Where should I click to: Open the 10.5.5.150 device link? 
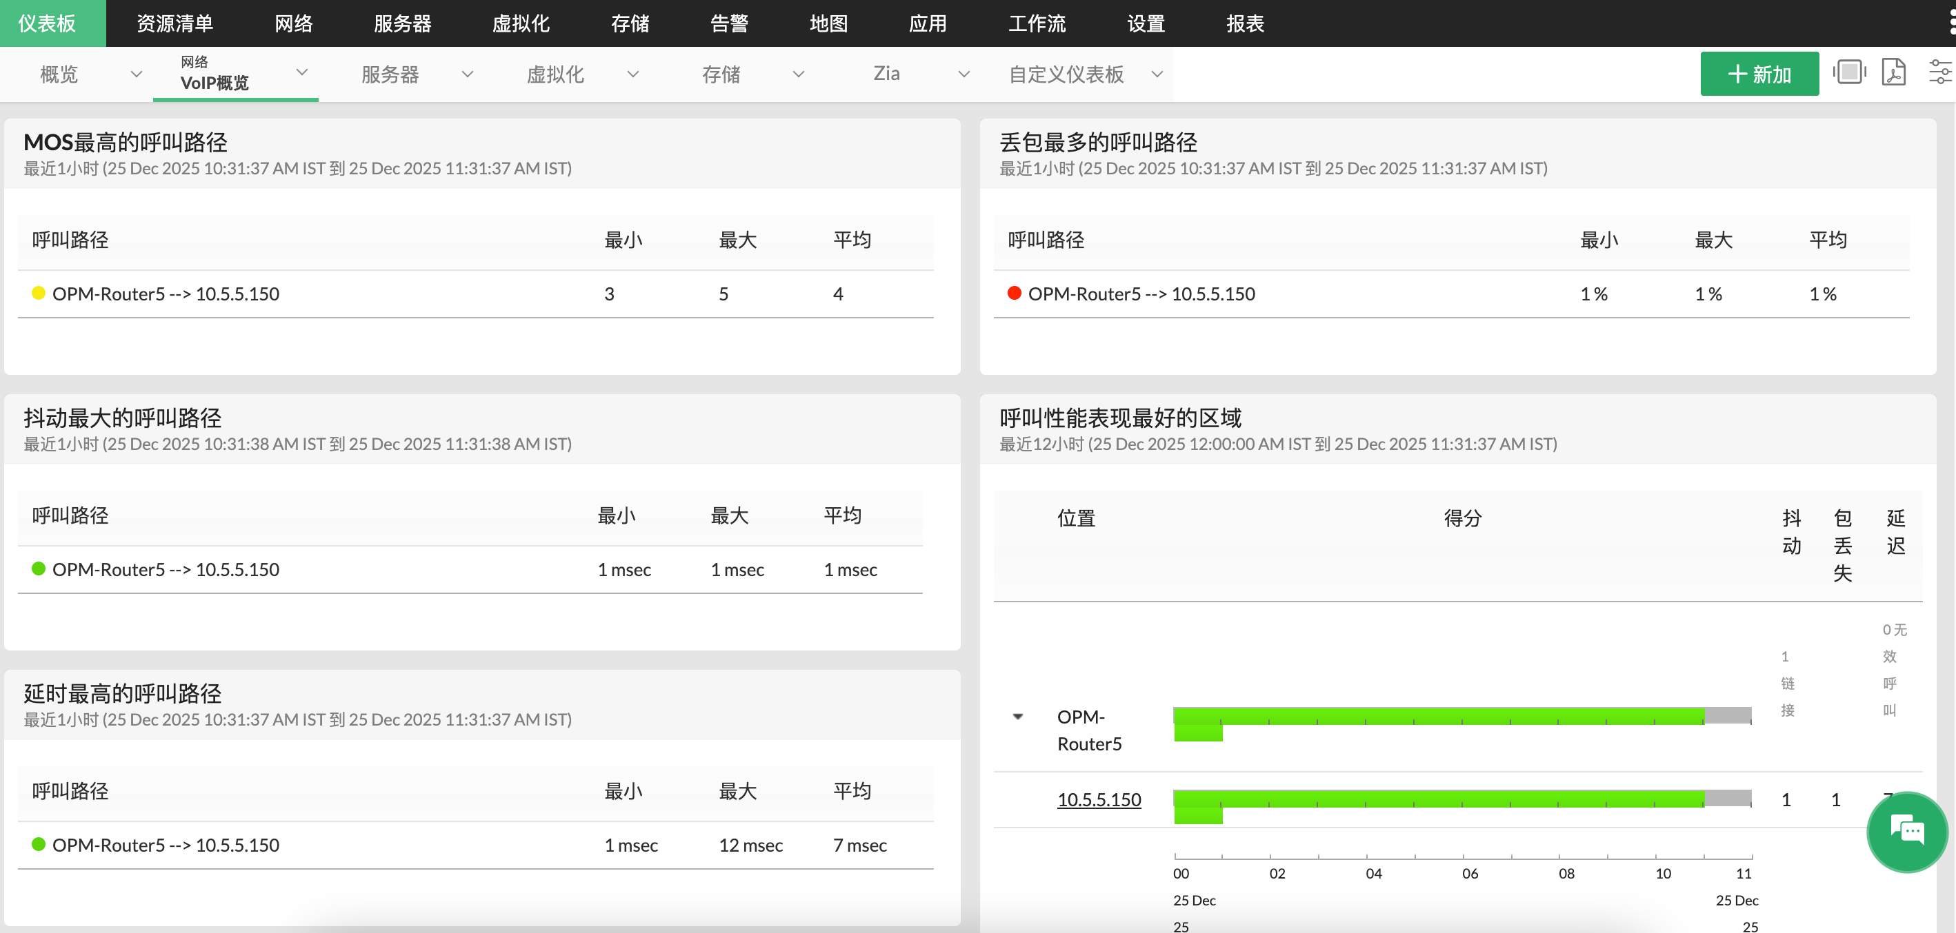coord(1099,799)
